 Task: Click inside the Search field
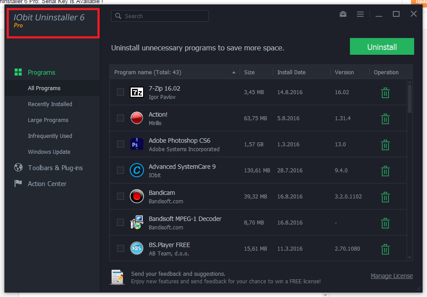point(160,16)
